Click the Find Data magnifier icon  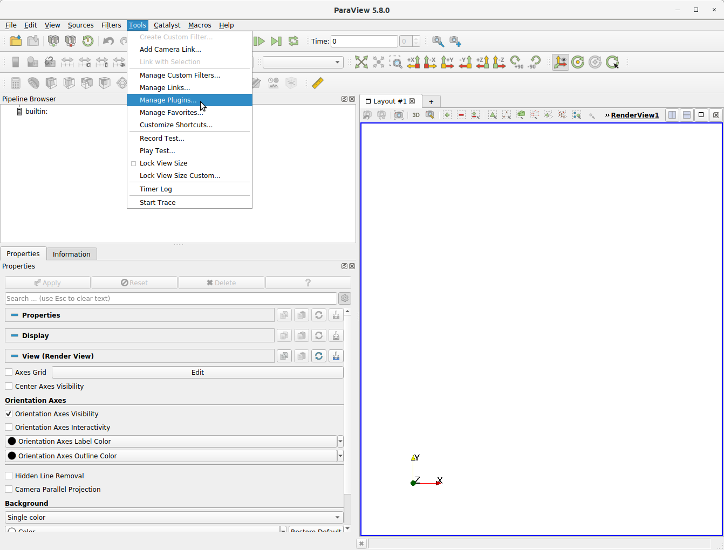(438, 41)
